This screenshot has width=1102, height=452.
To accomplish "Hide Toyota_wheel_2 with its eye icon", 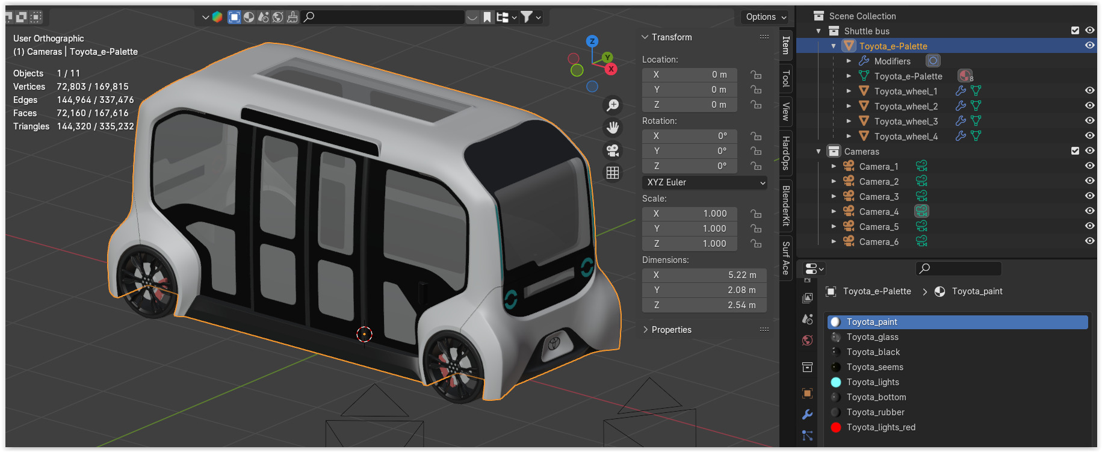I will coord(1090,106).
